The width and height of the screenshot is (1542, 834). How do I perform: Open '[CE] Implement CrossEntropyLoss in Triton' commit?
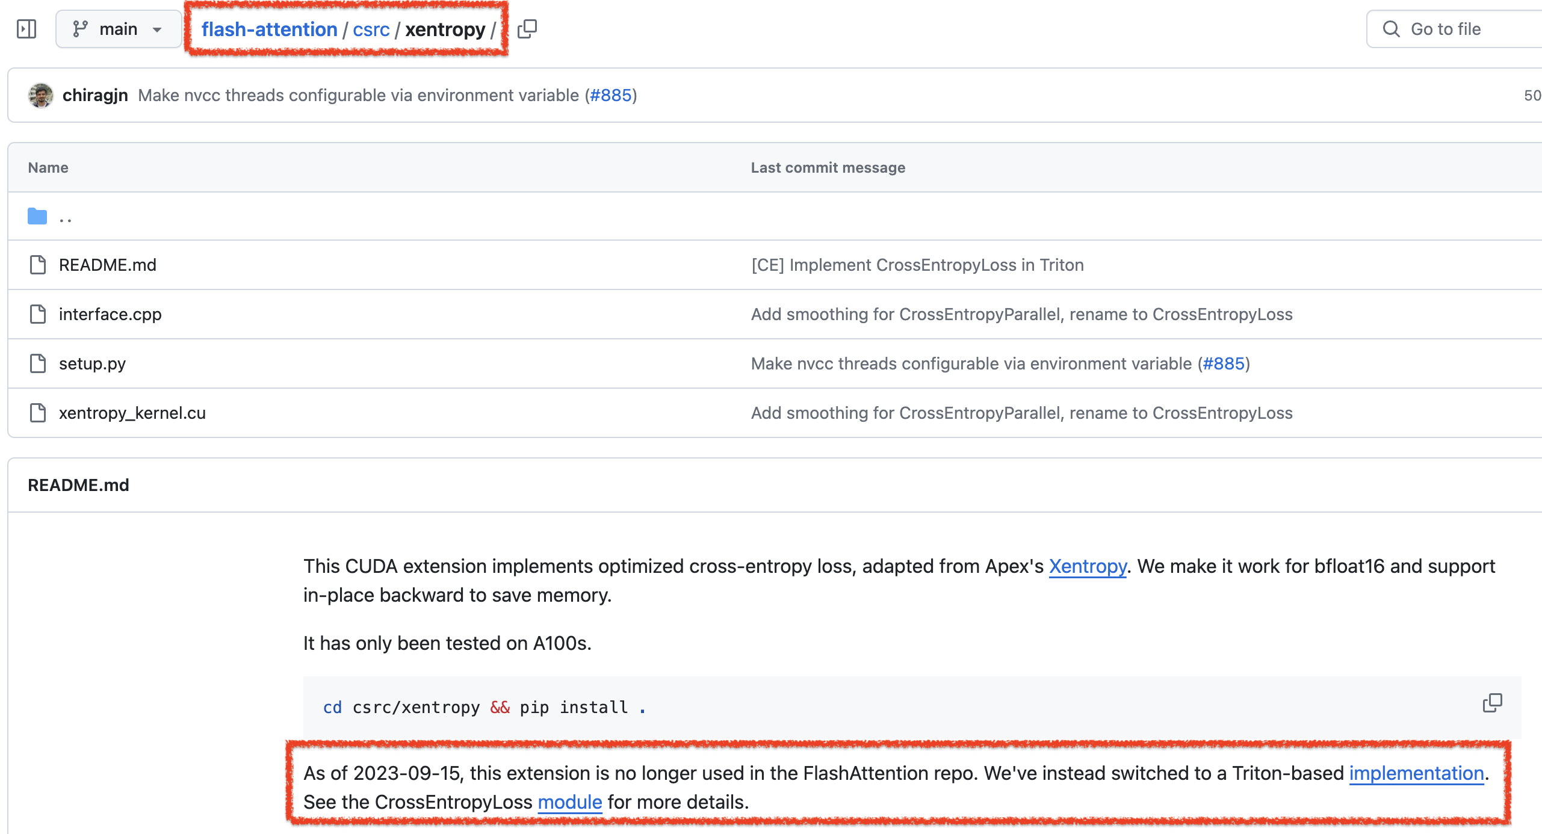[917, 265]
